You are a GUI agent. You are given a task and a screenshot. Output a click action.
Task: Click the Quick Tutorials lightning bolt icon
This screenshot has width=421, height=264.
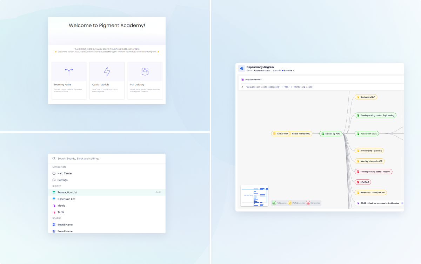click(107, 72)
